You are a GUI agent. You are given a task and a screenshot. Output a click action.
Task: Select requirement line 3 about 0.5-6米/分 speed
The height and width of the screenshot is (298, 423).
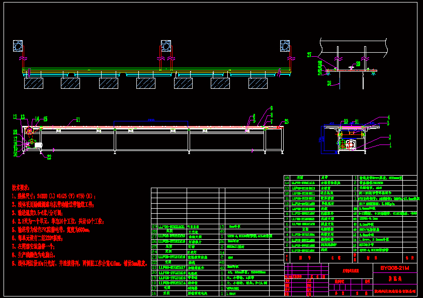click(37, 213)
